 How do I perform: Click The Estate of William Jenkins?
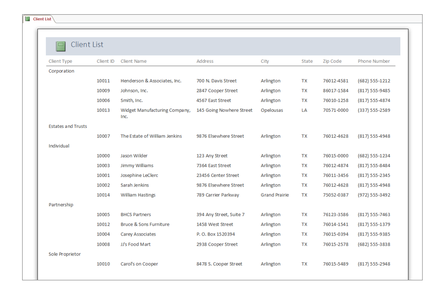coord(151,136)
